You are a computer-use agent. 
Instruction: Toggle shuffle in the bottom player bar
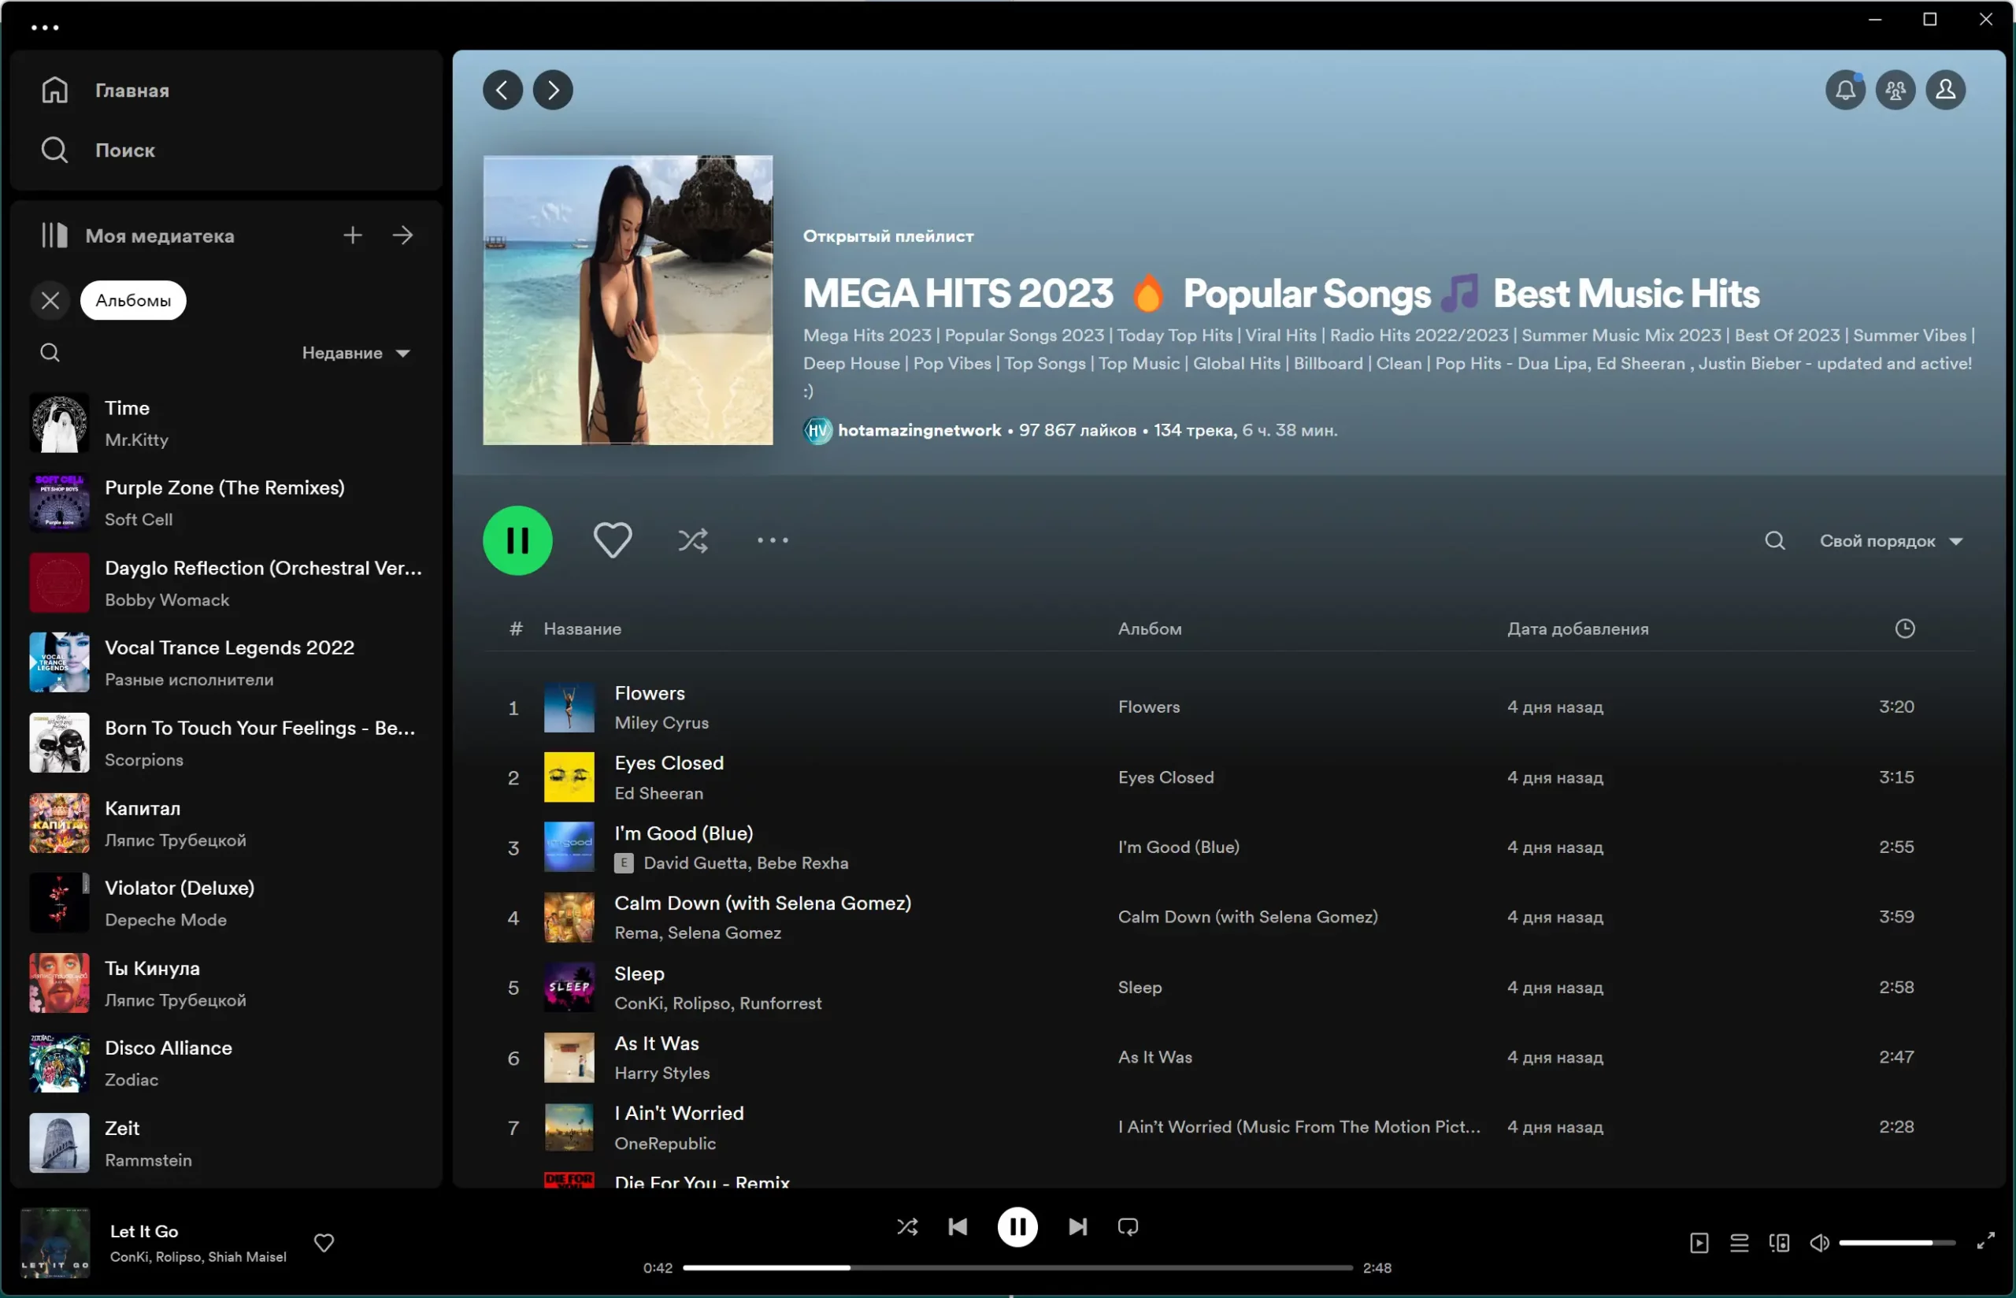click(907, 1226)
